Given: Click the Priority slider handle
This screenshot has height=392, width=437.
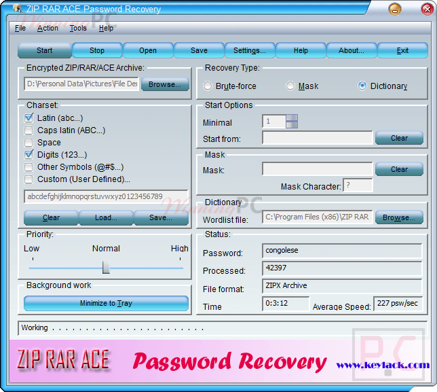Looking at the screenshot, I should coord(106,267).
